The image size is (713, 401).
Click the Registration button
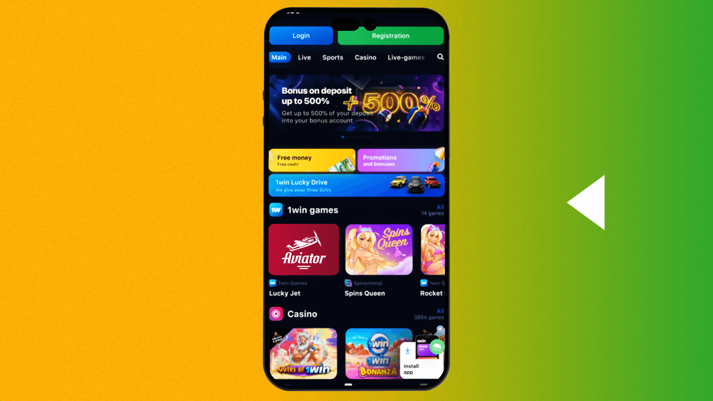tap(390, 35)
